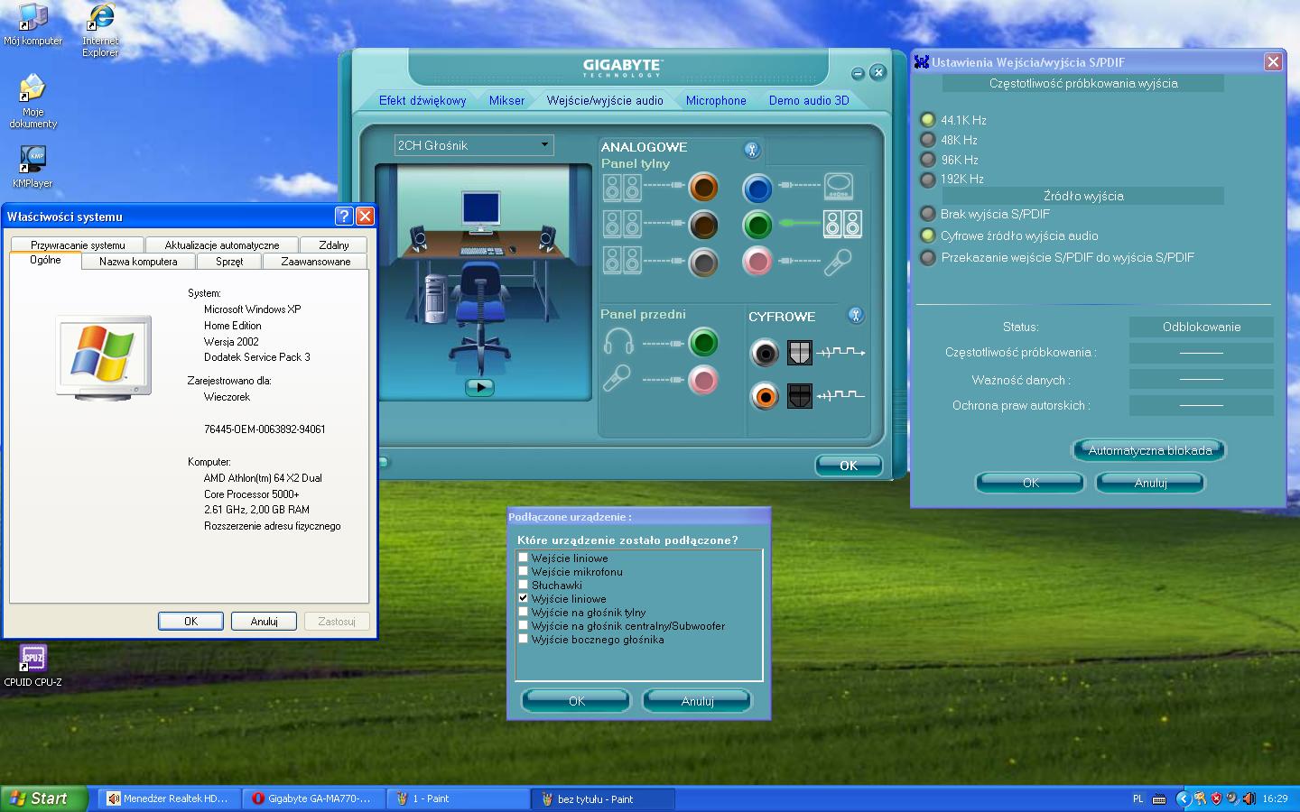Select the 192K Hz sampling rate

pyautogui.click(x=927, y=180)
